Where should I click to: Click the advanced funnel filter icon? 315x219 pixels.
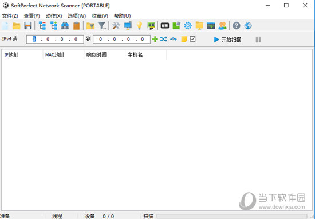click(102, 26)
